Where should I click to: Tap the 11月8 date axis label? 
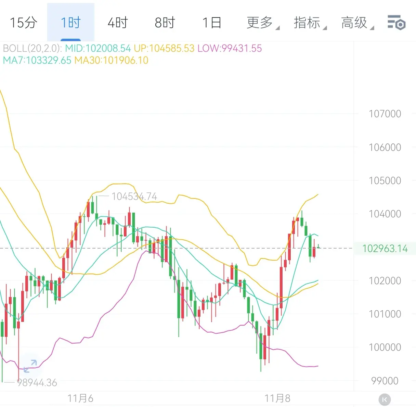click(x=277, y=398)
